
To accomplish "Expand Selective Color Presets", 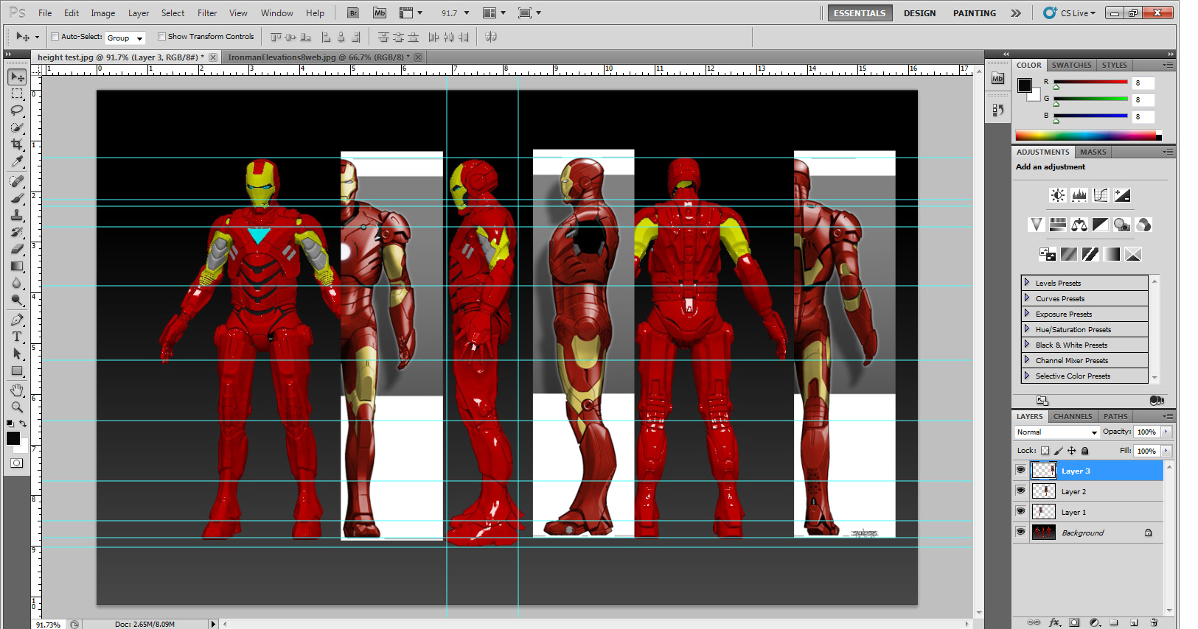I will coord(1026,375).
